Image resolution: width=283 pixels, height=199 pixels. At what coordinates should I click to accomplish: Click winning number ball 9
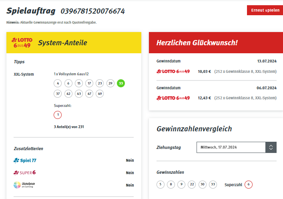click(181, 184)
